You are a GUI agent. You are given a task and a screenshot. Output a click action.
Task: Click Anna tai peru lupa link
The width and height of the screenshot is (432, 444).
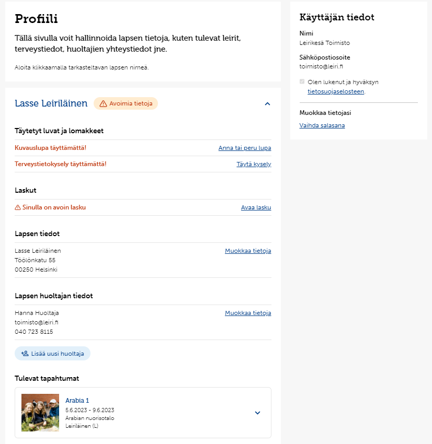point(245,148)
